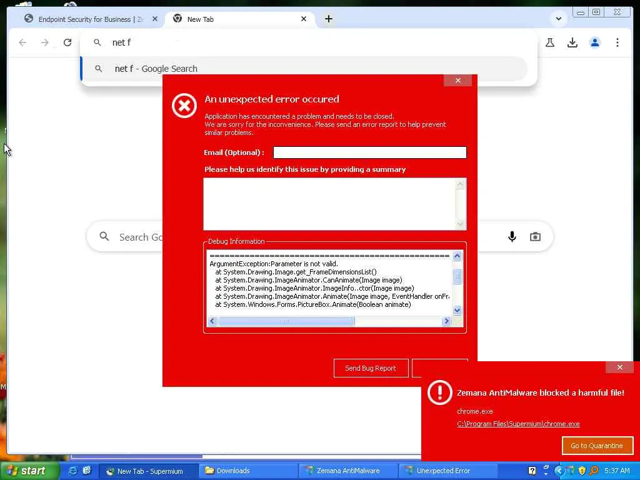Switch to Zemana AntiMalware taskbar item

[x=347, y=471]
